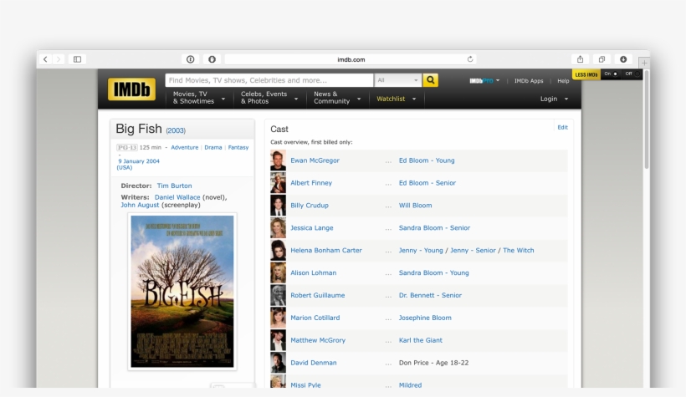Viewport: 686px width, 397px height.
Task: Open the All search category dropdown
Action: [398, 80]
